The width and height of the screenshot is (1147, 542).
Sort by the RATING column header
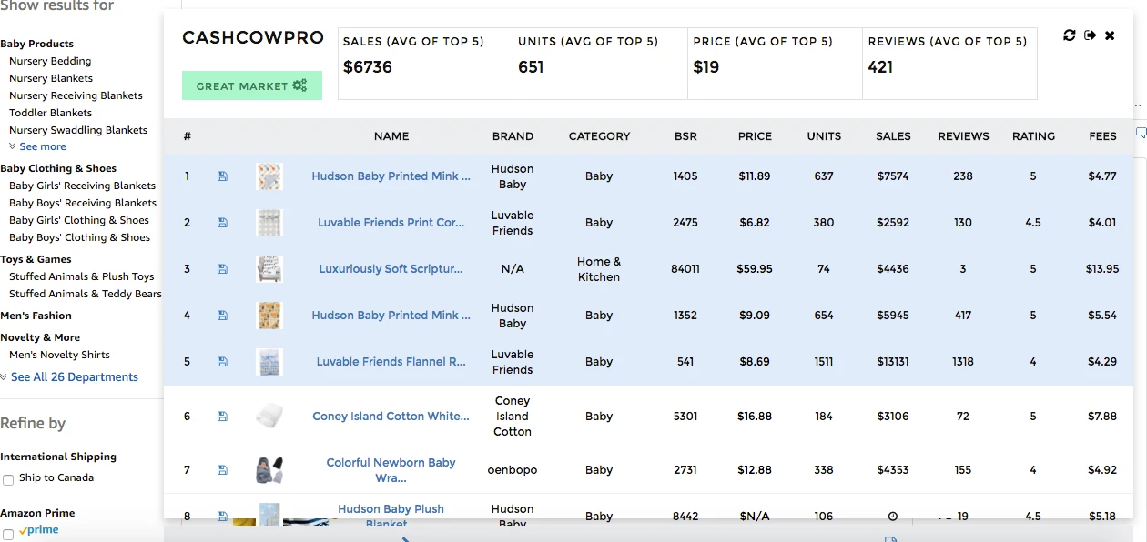pyautogui.click(x=1033, y=136)
